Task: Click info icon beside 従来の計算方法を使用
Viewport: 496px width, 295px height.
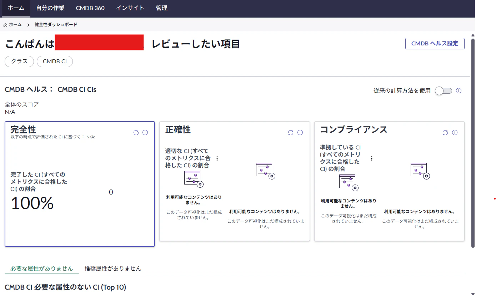Action: [459, 91]
